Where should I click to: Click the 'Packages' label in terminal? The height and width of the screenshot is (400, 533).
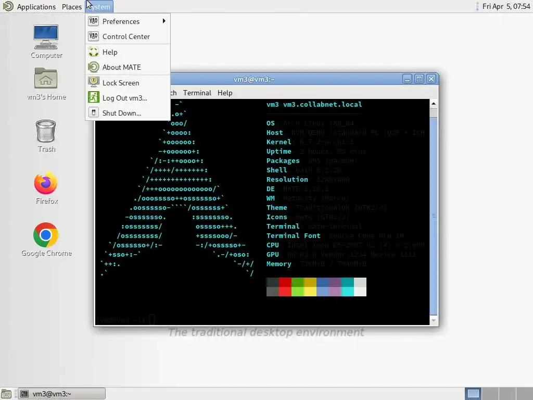click(x=283, y=160)
